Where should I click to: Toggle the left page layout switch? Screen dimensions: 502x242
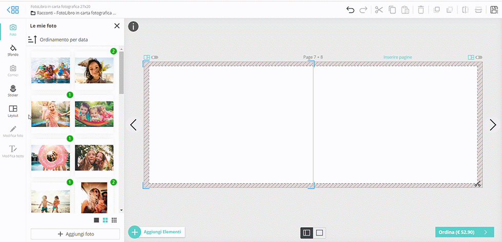click(155, 58)
